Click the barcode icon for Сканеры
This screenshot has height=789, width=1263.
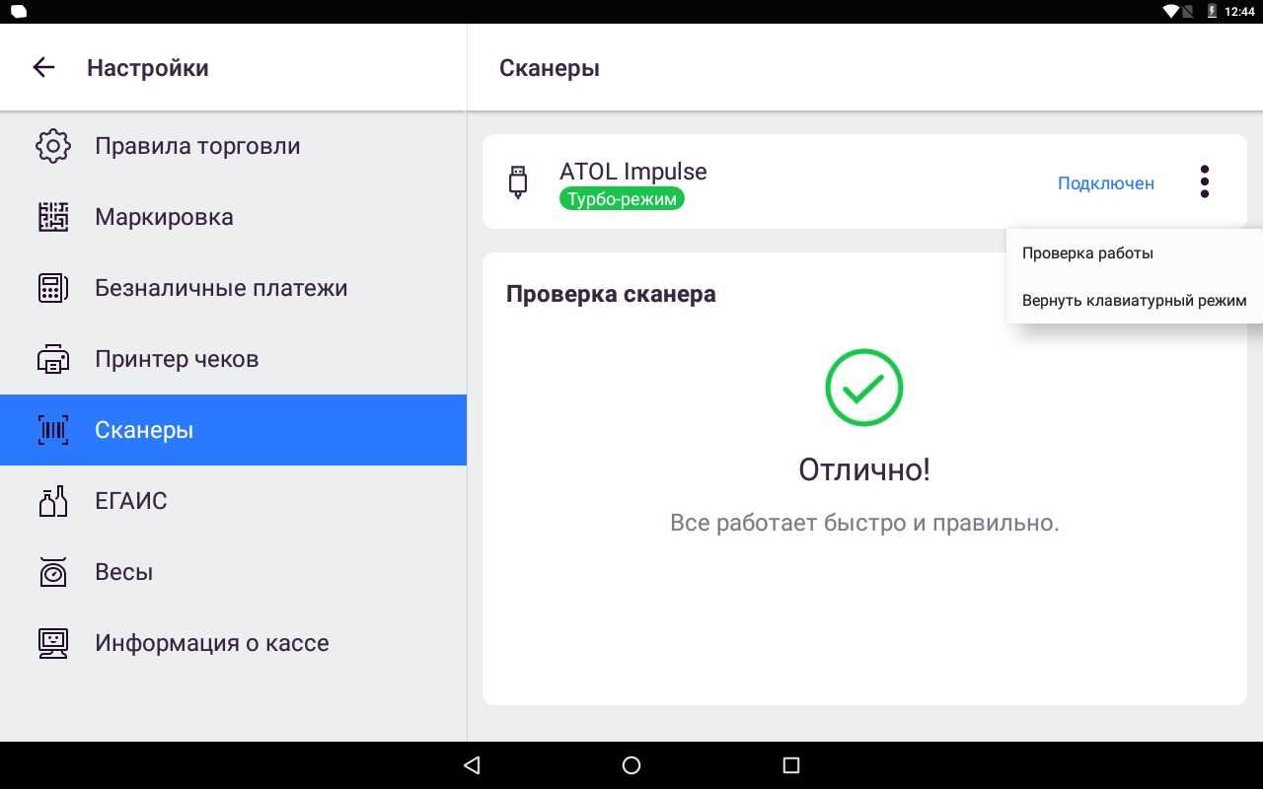click(53, 430)
